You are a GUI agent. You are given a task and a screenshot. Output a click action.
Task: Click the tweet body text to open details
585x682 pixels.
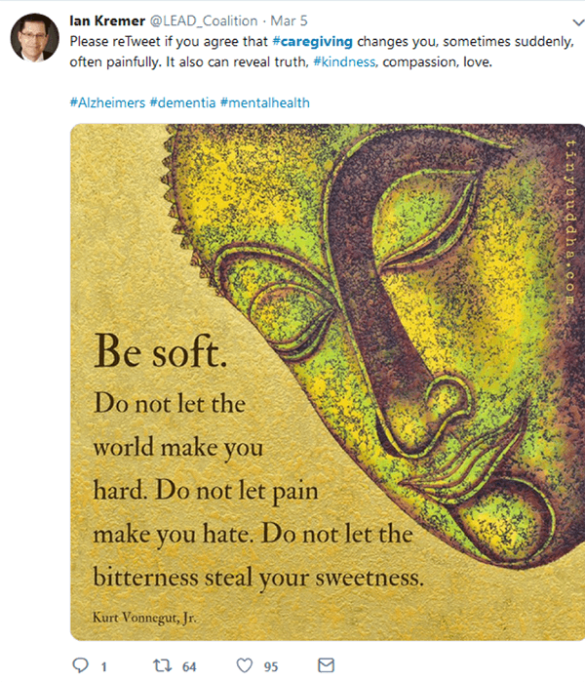(322, 52)
